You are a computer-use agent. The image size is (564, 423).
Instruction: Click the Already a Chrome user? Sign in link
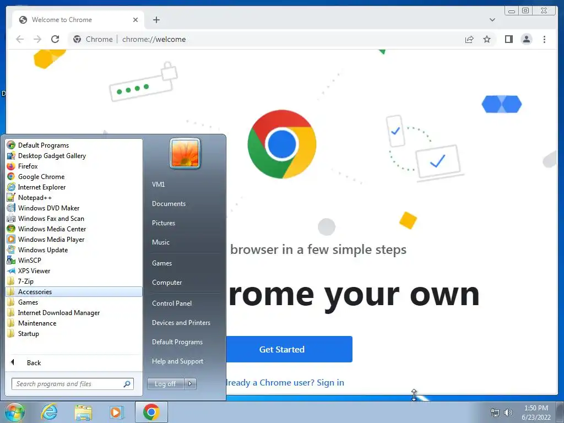point(285,383)
